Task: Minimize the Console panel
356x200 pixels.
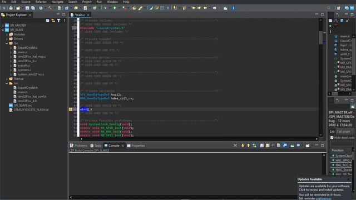Action: pyautogui.click(x=317, y=145)
